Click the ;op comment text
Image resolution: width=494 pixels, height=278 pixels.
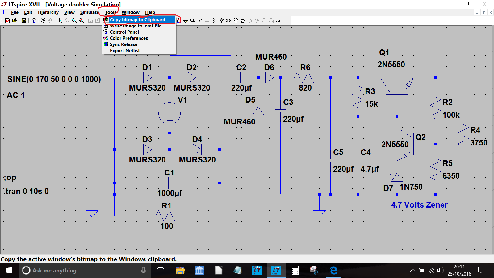pos(10,178)
